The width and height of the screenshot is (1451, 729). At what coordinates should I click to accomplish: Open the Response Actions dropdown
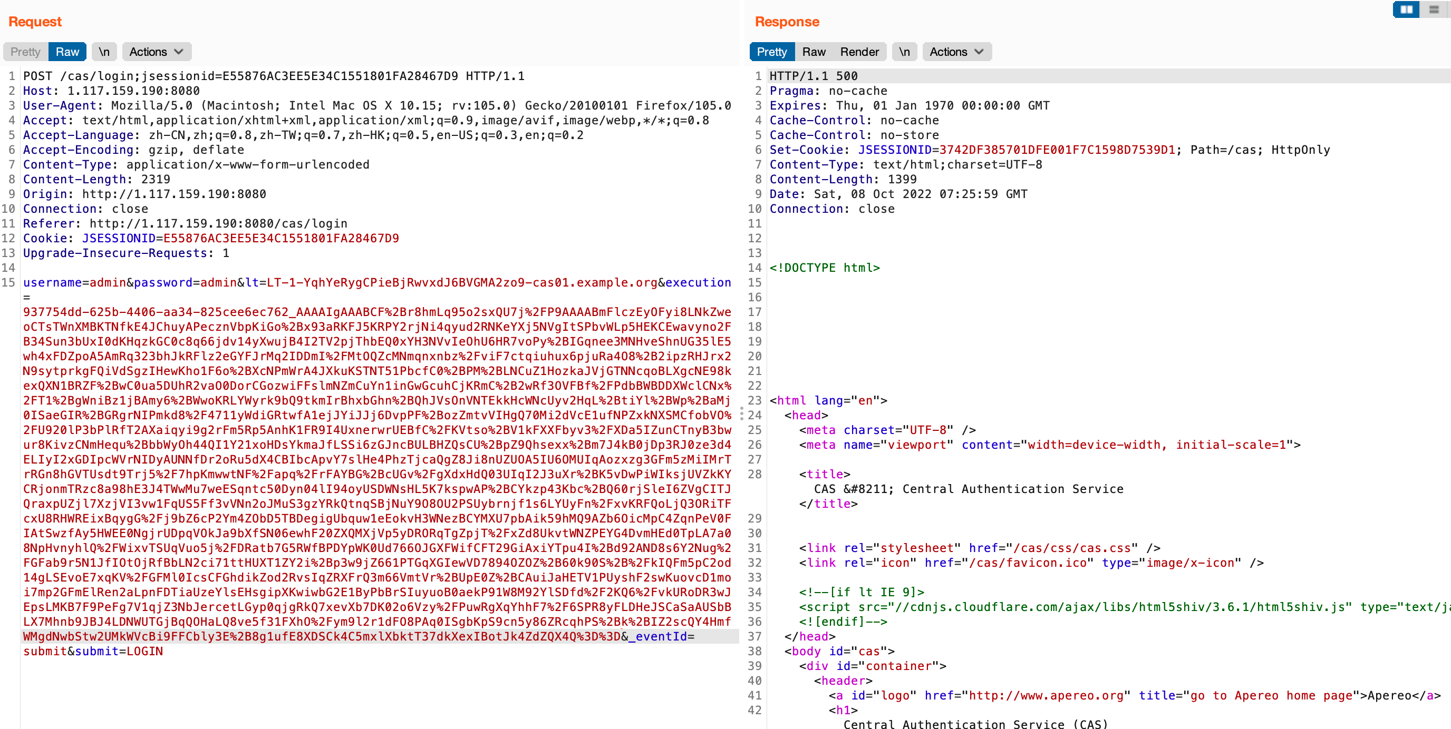click(956, 52)
